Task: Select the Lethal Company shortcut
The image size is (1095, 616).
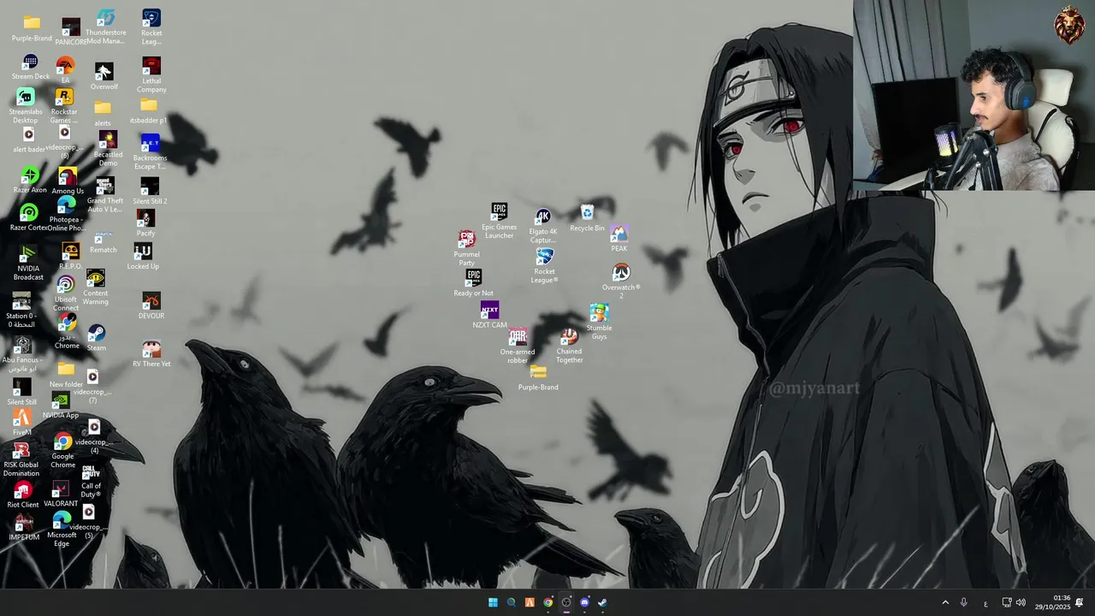Action: [151, 75]
